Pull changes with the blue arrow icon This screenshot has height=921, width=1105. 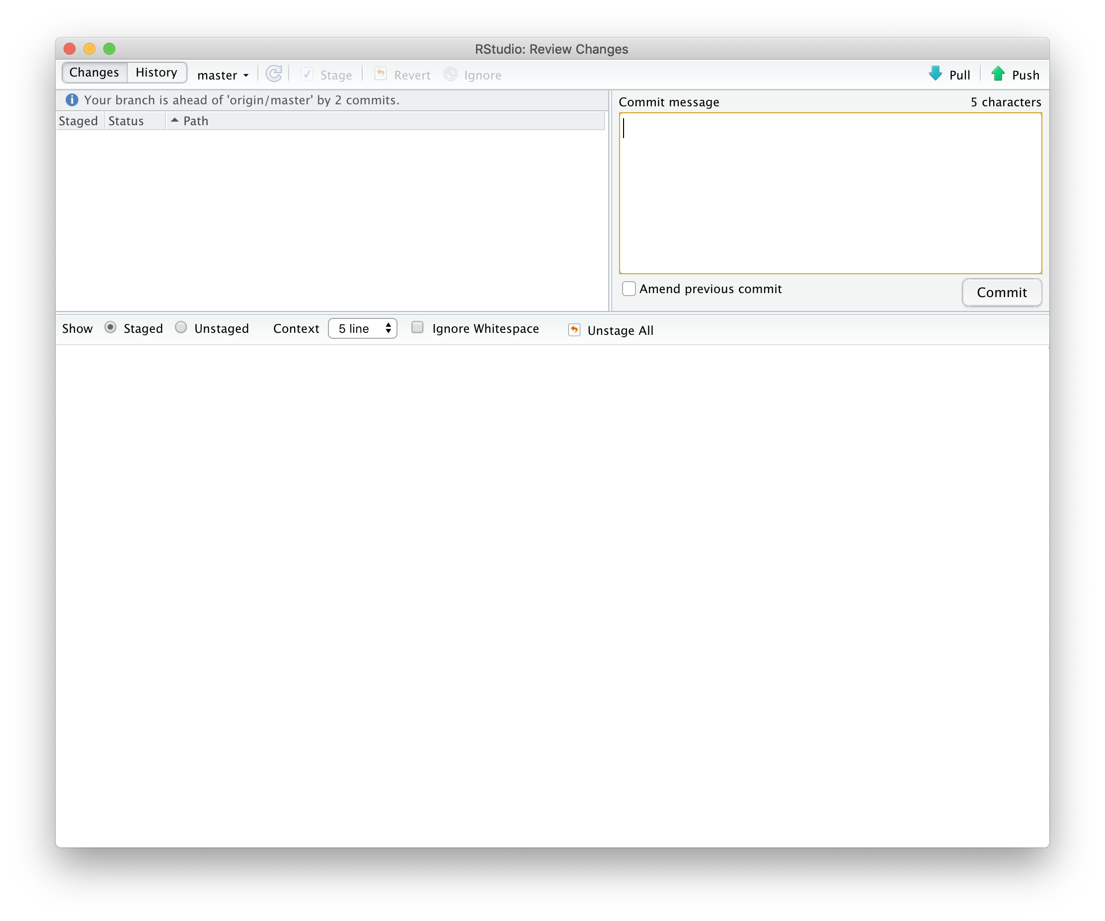point(935,74)
